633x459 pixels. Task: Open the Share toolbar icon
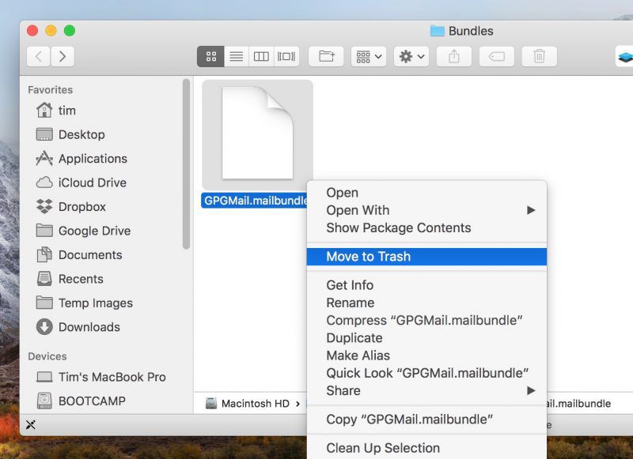[453, 56]
